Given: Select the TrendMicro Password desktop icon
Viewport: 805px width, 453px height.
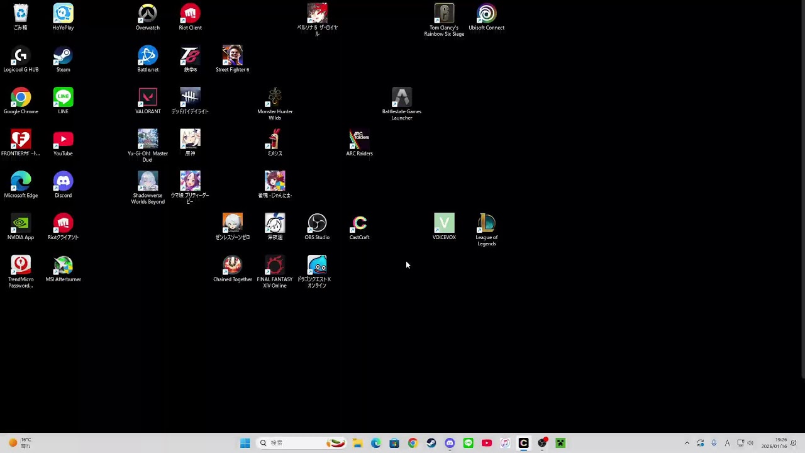Looking at the screenshot, I should tap(21, 272).
